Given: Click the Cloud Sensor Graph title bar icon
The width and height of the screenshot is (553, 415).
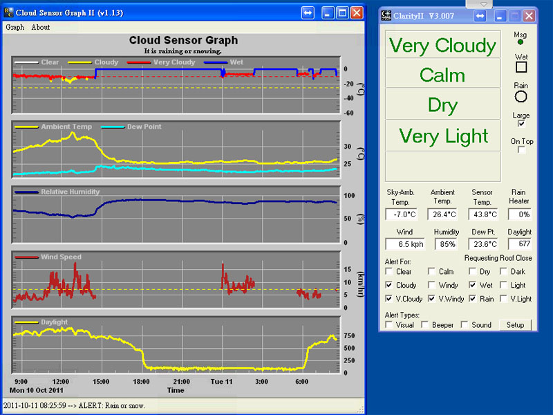Looking at the screenshot, I should [x=8, y=12].
